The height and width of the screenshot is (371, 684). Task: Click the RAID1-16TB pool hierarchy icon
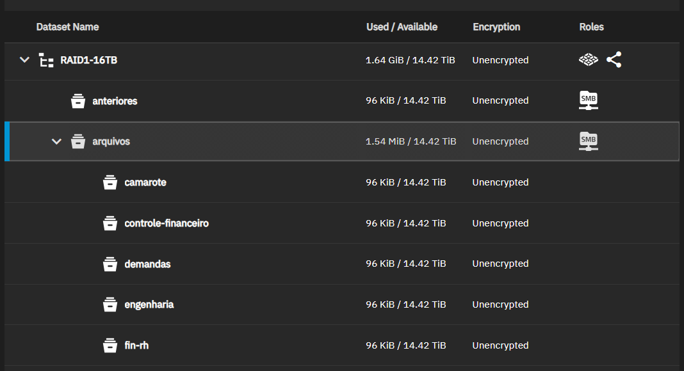point(46,60)
